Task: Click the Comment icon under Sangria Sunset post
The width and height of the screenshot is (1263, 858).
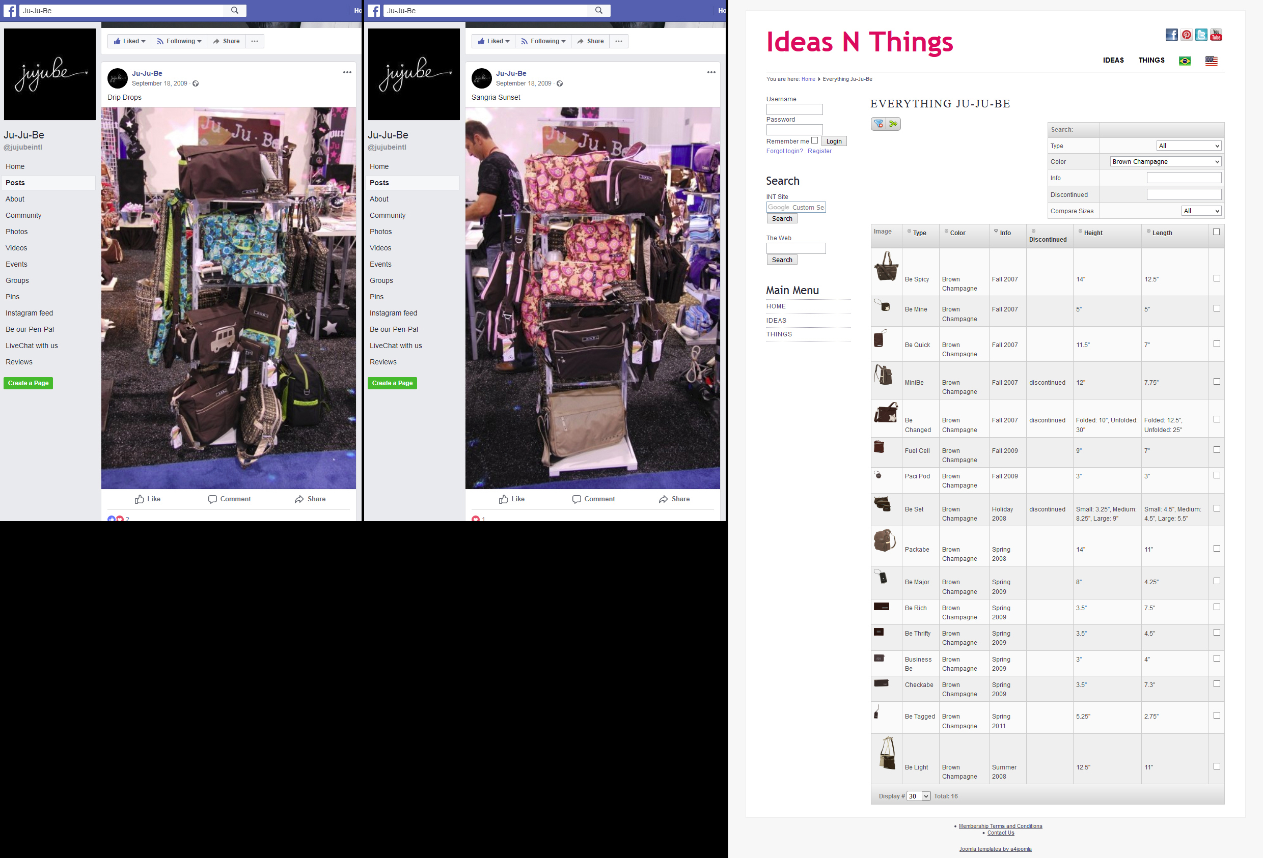Action: click(576, 499)
